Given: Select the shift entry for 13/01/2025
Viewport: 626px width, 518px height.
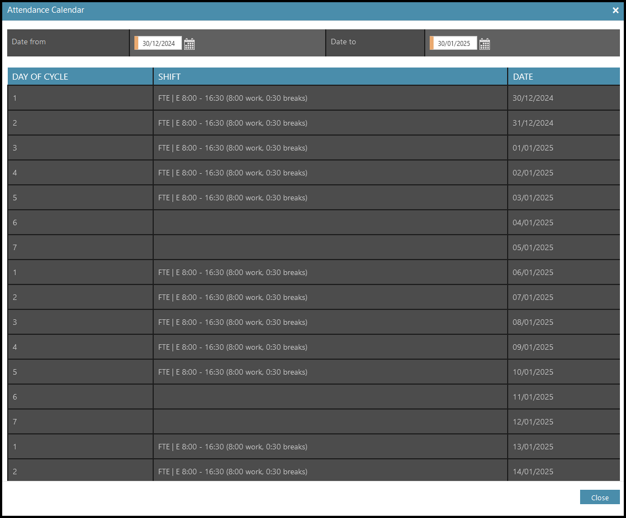Looking at the screenshot, I should pyautogui.click(x=232, y=447).
